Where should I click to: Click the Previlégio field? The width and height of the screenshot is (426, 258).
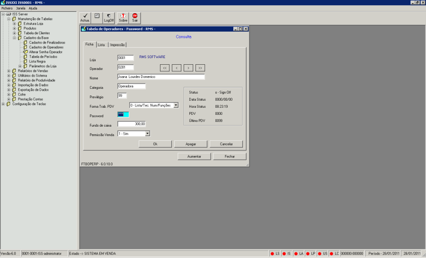pyautogui.click(x=122, y=95)
